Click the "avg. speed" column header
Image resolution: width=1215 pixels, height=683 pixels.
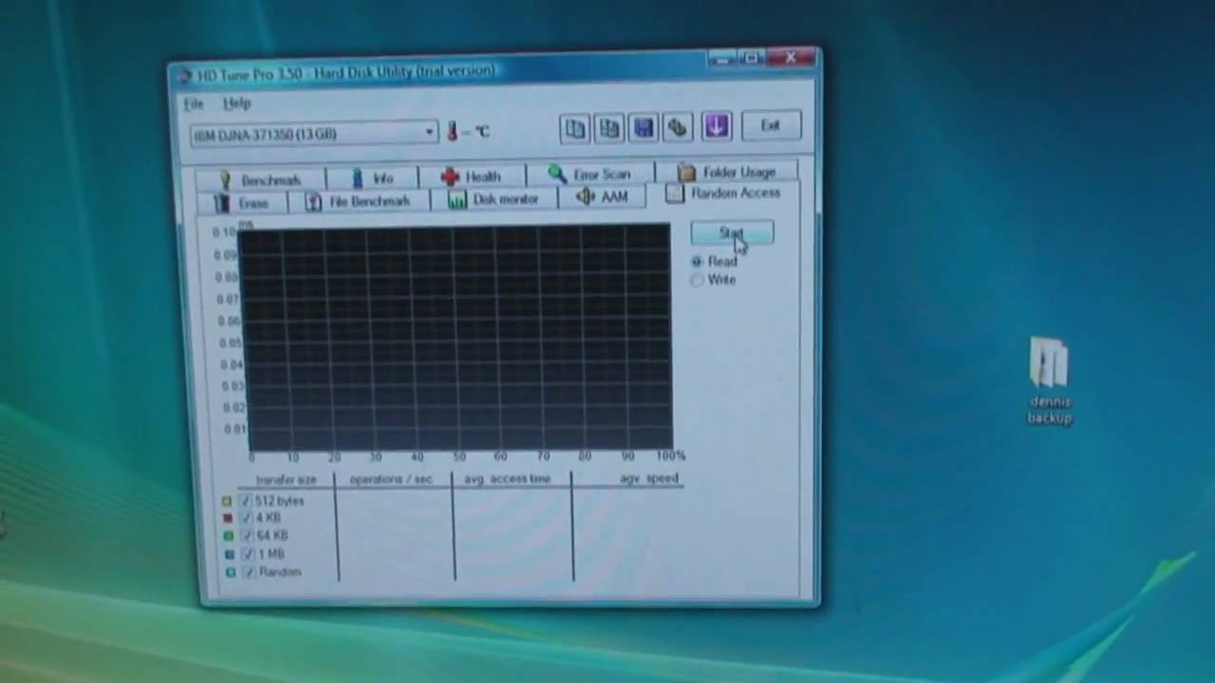pos(649,478)
